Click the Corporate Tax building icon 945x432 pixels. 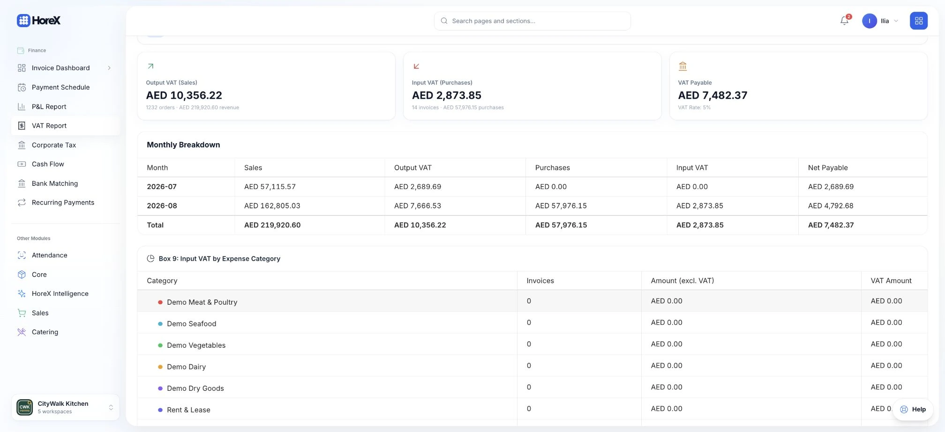point(22,145)
